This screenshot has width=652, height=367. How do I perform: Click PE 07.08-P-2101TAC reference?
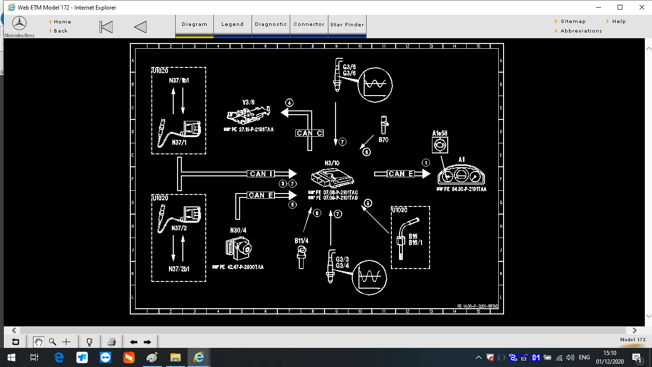333,193
